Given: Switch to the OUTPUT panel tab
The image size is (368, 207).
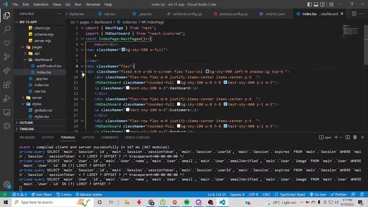Looking at the screenshot, I should [x=48, y=137].
